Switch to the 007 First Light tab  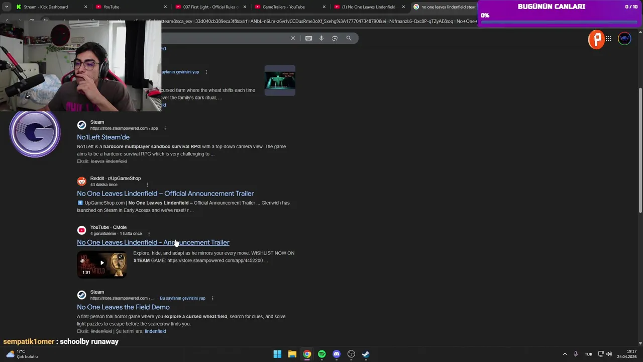pyautogui.click(x=210, y=7)
